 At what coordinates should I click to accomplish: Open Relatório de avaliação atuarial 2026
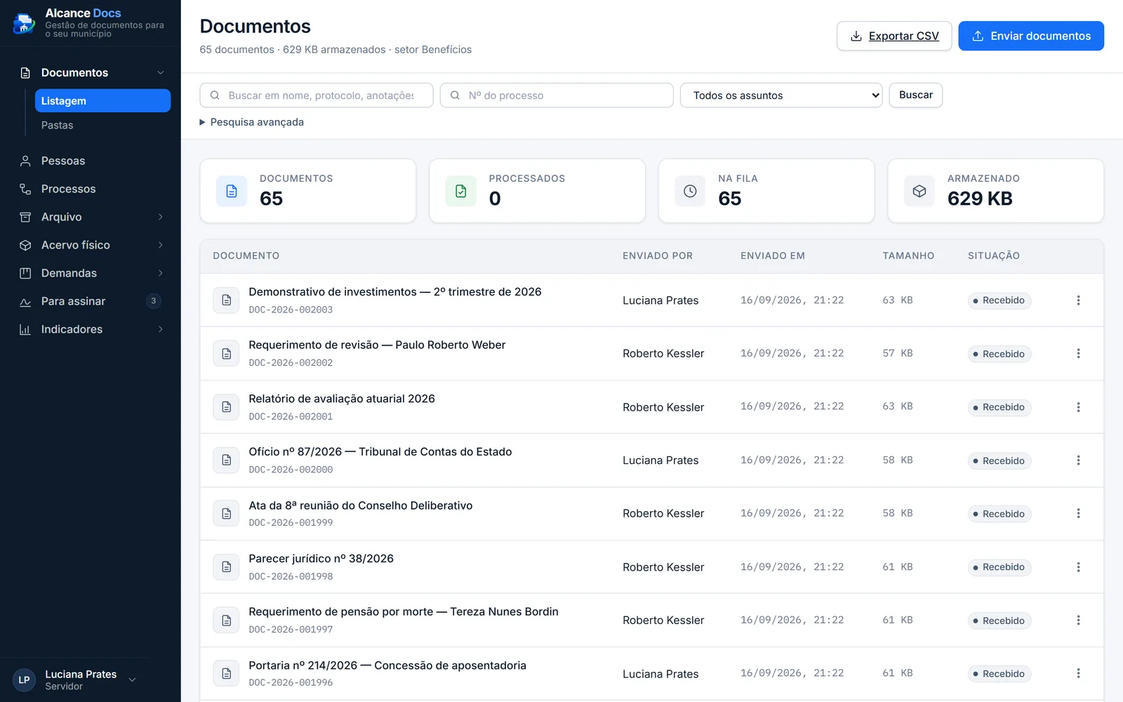click(x=342, y=398)
